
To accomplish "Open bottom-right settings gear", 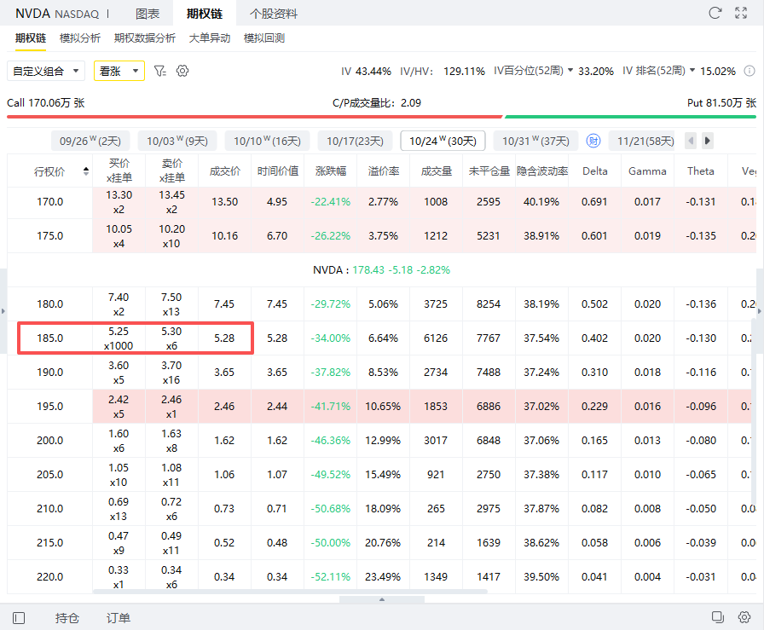I will pos(744,617).
